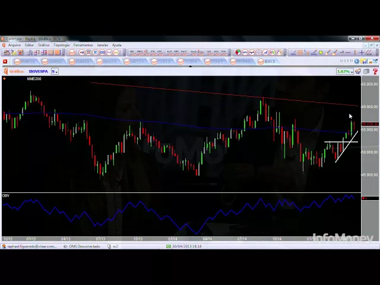Viewport: 380px width, 285px height.
Task: Click the round table-grid icon
Action: [x=88, y=52]
